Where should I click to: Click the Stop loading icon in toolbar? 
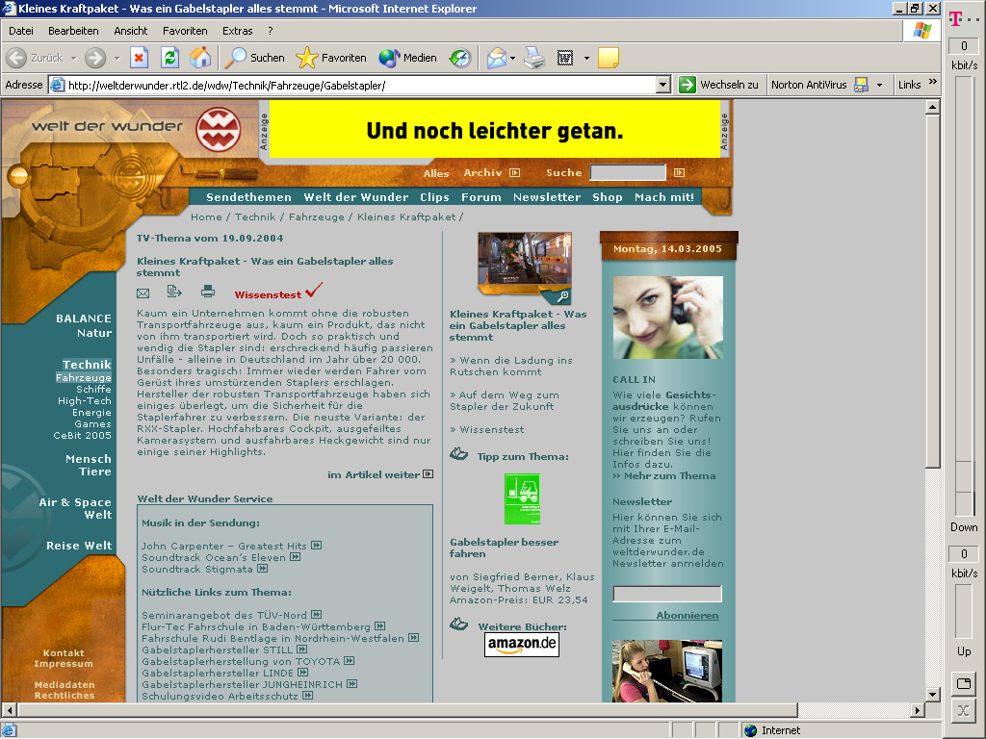point(139,58)
